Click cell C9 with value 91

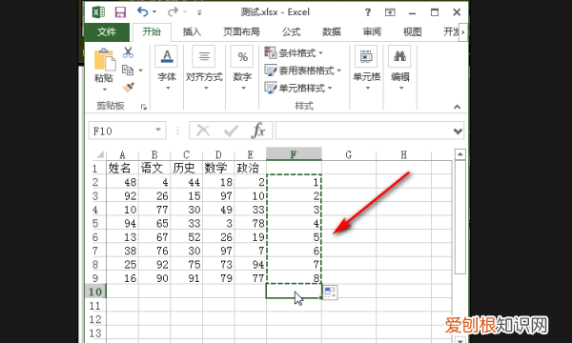pyautogui.click(x=187, y=278)
